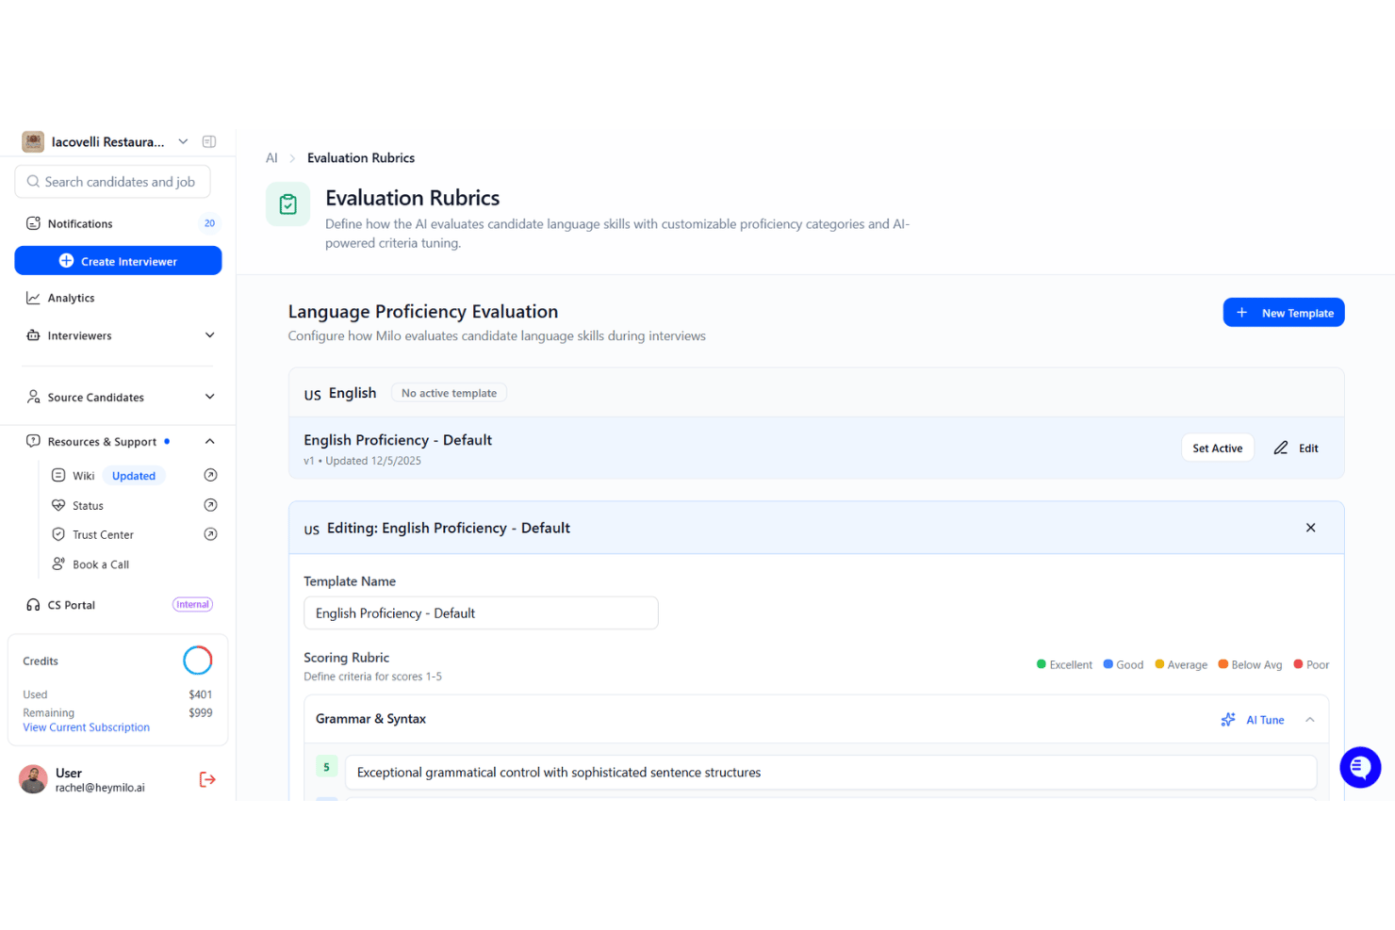This screenshot has height=930, width=1395.
Task: Click the logout icon beside User
Action: (x=207, y=779)
